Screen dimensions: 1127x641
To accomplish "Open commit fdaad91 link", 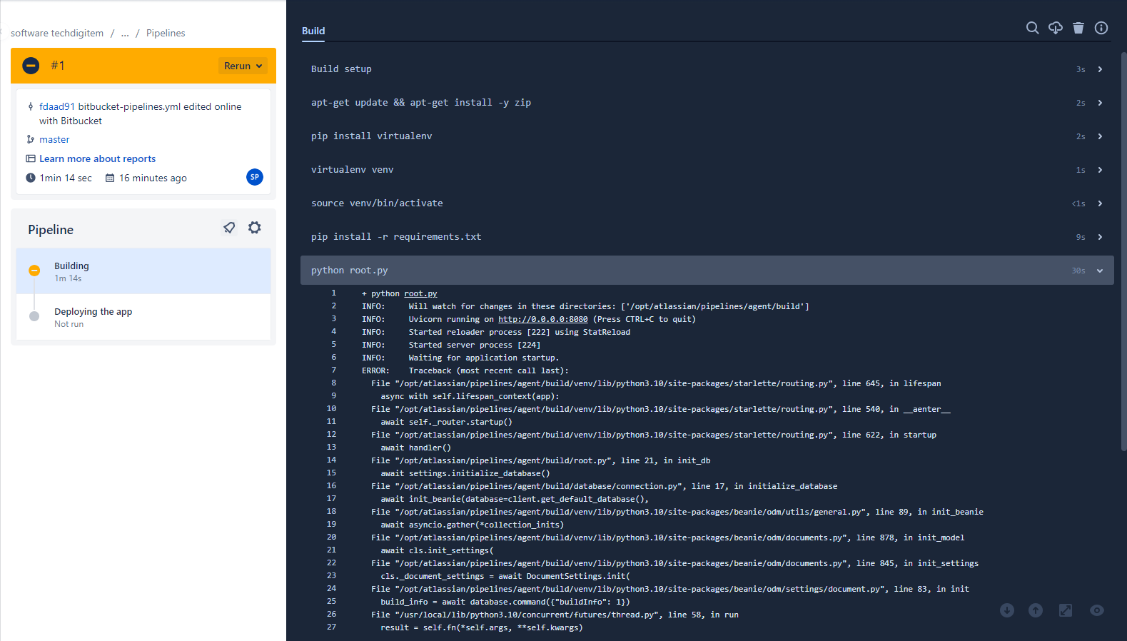I will tap(57, 106).
